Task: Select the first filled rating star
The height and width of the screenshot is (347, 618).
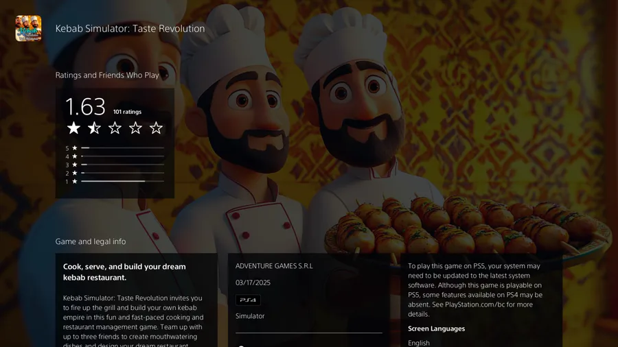Action: [73, 128]
